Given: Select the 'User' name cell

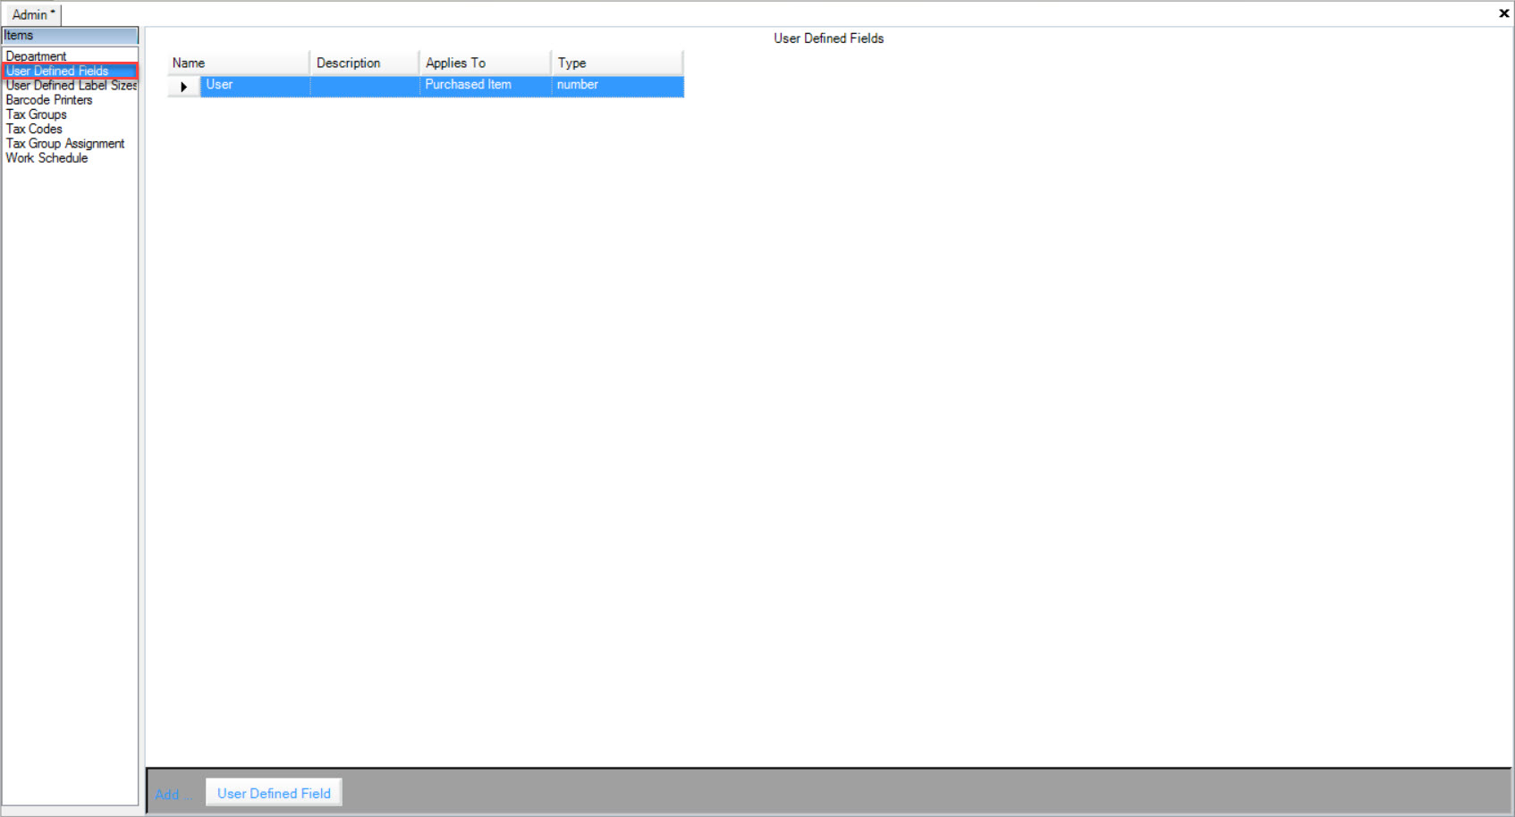Looking at the screenshot, I should 255,86.
